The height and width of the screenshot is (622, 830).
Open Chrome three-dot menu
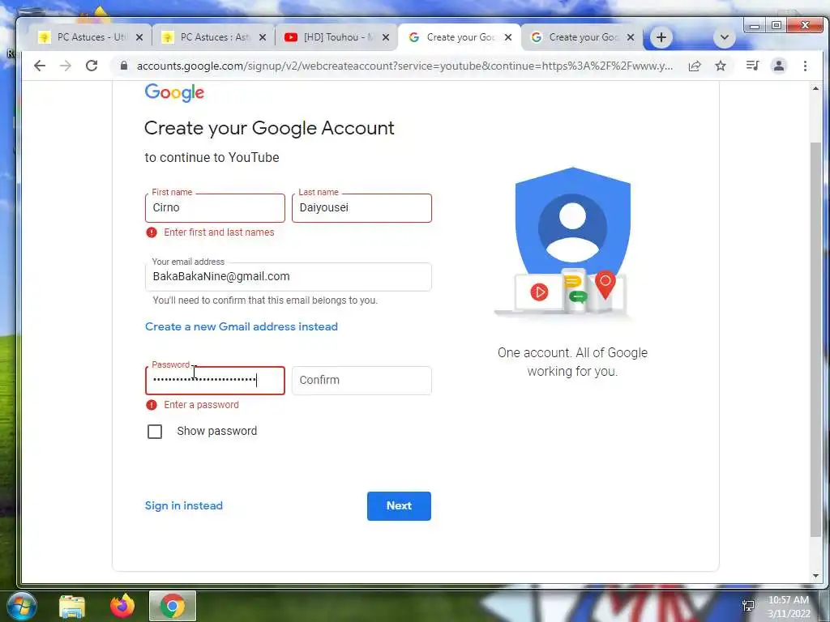pyautogui.click(x=805, y=66)
